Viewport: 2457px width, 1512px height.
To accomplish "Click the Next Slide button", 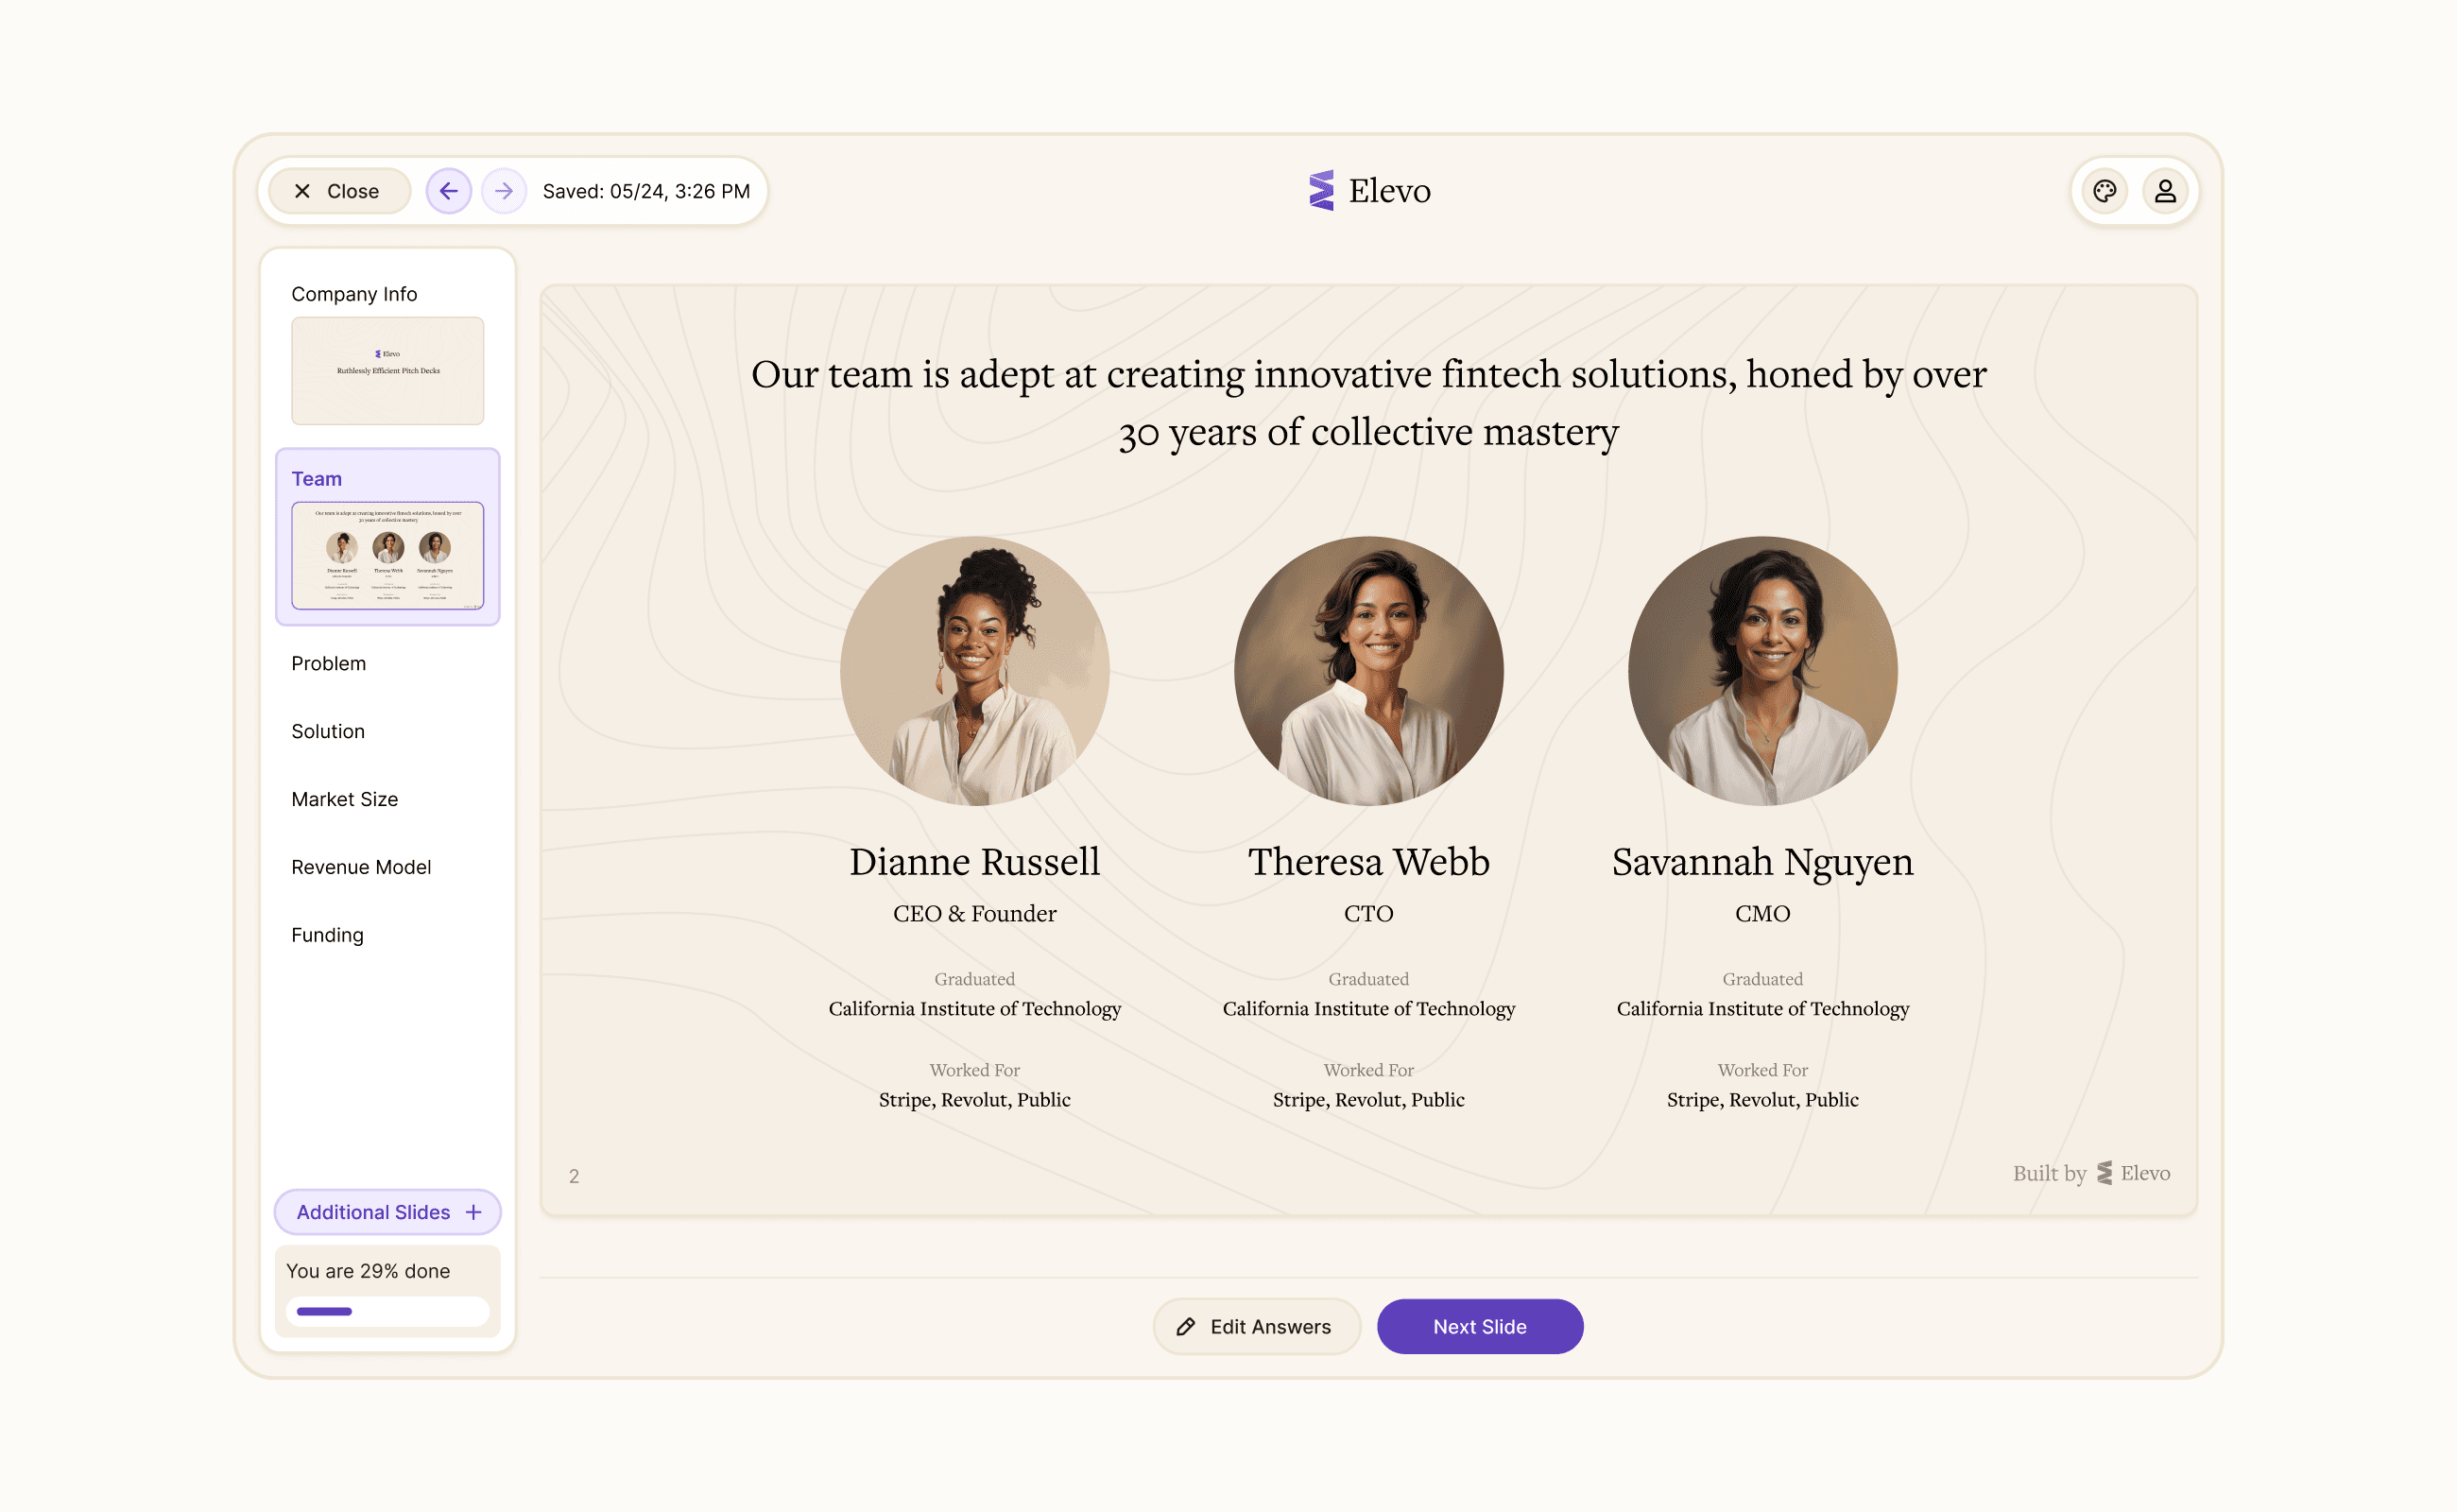I will coord(1479,1327).
